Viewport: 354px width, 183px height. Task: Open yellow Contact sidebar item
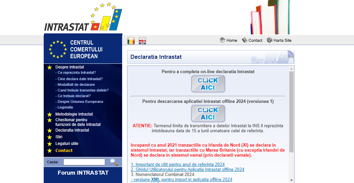pyautogui.click(x=64, y=151)
